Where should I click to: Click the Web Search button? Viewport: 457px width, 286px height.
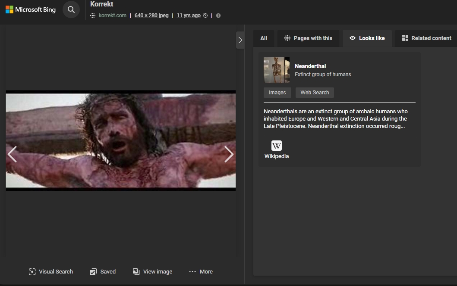(x=315, y=93)
